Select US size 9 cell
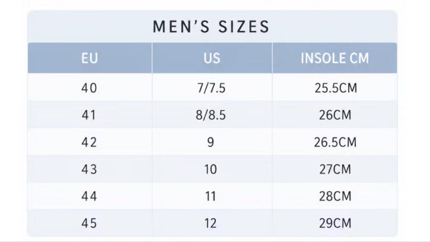430x242 pixels. click(x=212, y=142)
